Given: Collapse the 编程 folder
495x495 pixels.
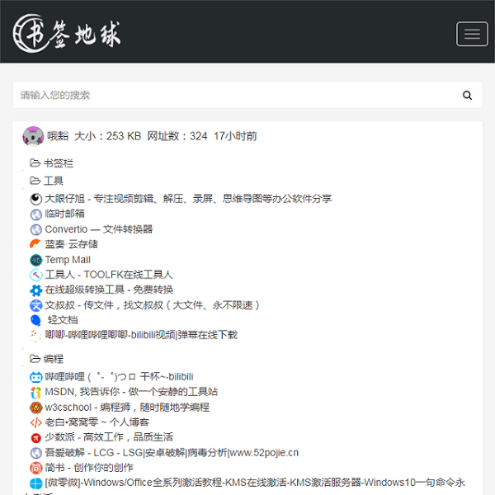Looking at the screenshot, I should tap(46, 359).
